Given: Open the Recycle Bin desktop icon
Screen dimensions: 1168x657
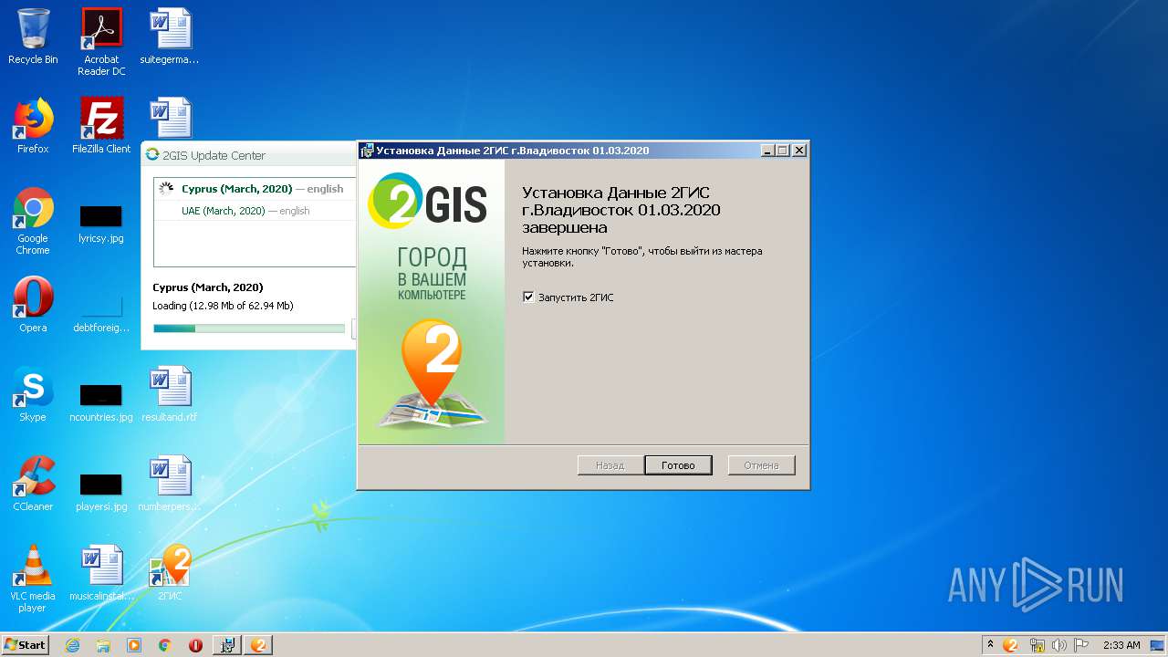Looking at the screenshot, I should (33, 36).
